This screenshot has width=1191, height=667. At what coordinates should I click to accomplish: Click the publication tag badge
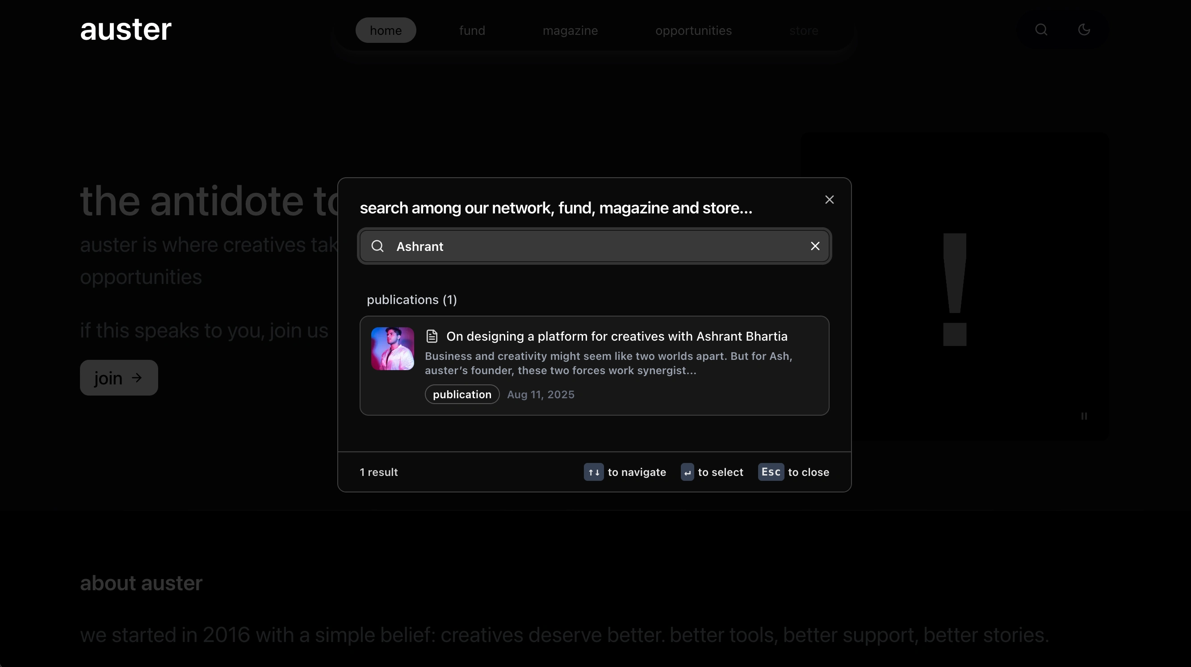pos(461,395)
